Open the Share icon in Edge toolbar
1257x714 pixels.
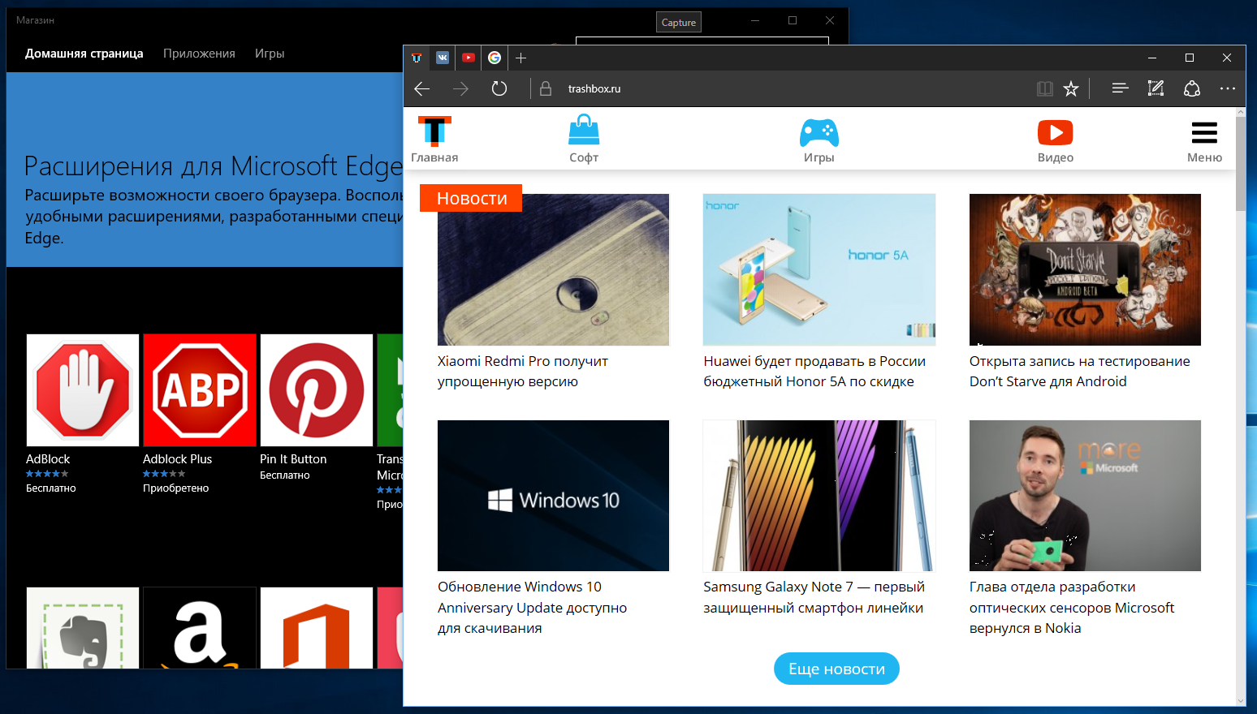coord(1191,88)
